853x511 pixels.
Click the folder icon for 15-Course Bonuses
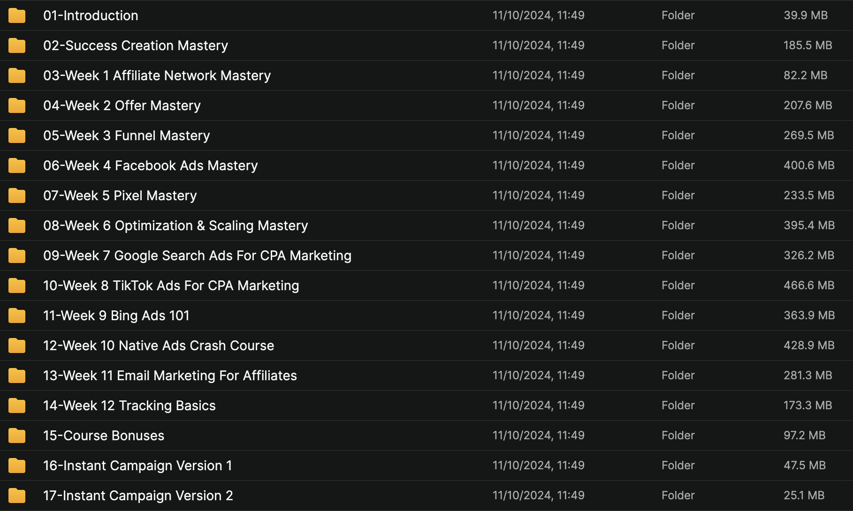17,436
